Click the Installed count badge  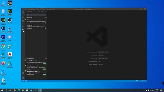coord(46,18)
